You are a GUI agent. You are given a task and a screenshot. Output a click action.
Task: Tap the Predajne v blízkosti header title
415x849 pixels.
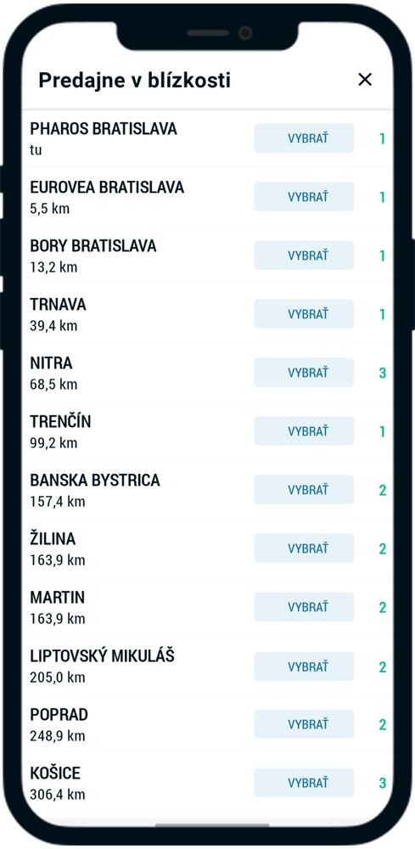click(135, 80)
